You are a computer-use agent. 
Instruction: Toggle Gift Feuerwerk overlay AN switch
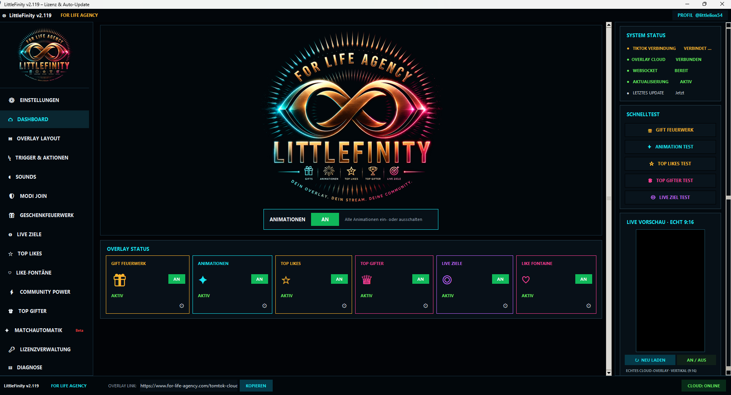pyautogui.click(x=177, y=279)
